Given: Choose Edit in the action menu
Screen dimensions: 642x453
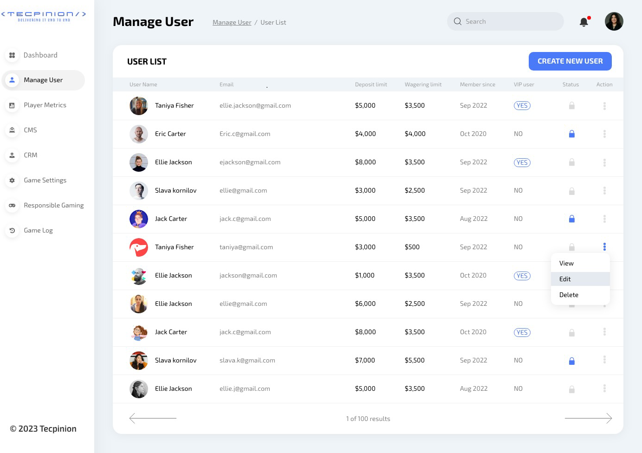Looking at the screenshot, I should tap(565, 279).
